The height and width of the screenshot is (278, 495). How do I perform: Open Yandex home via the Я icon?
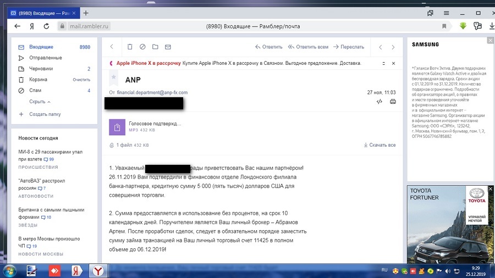coord(32,26)
